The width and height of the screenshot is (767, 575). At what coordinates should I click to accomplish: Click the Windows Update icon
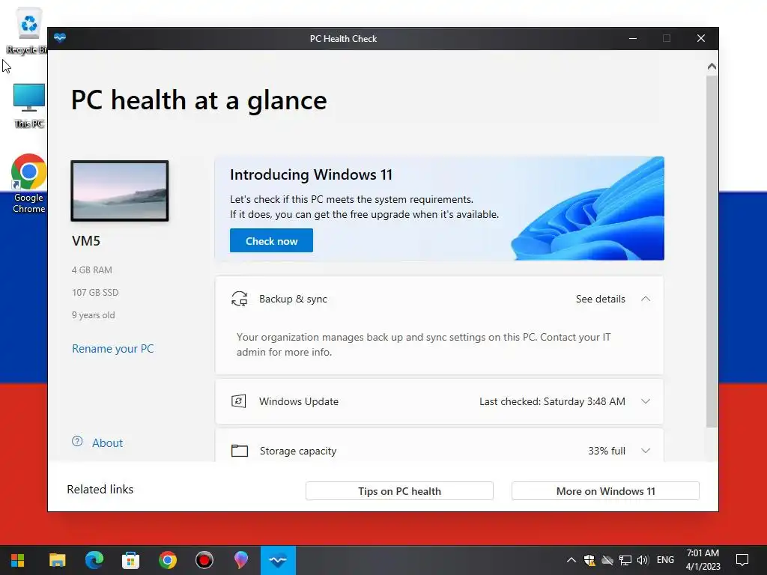coord(239,401)
